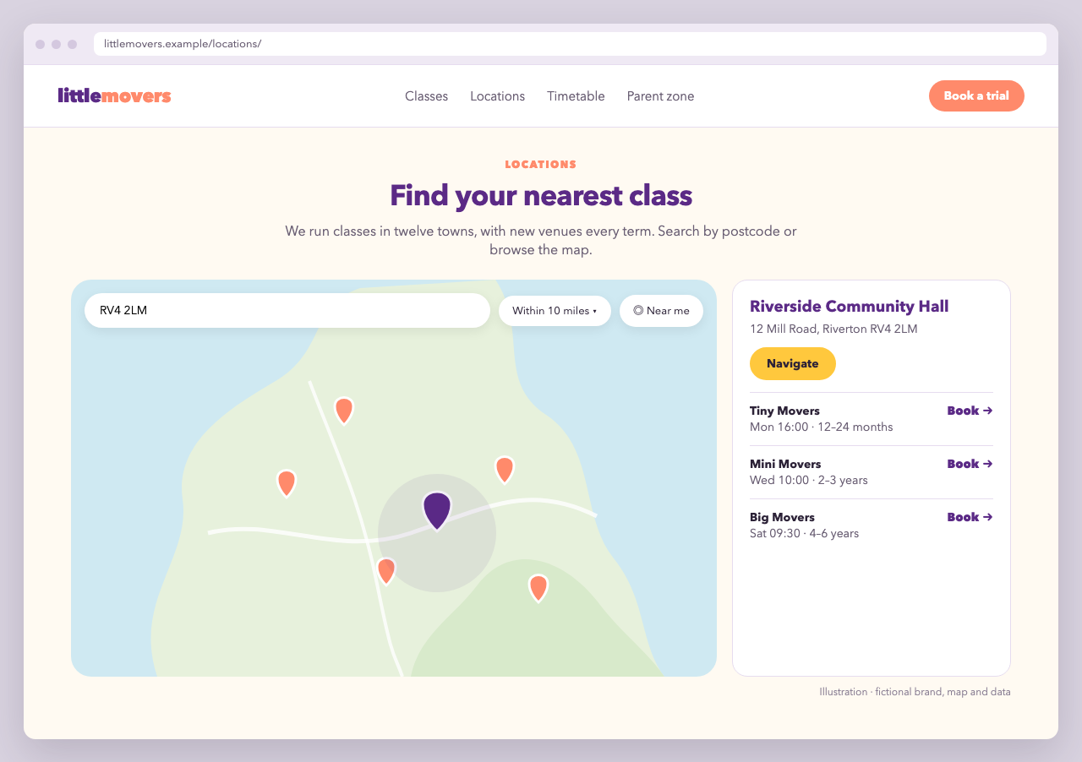Click the "Tiny Movers" class name
The image size is (1082, 762).
pyautogui.click(x=784, y=411)
